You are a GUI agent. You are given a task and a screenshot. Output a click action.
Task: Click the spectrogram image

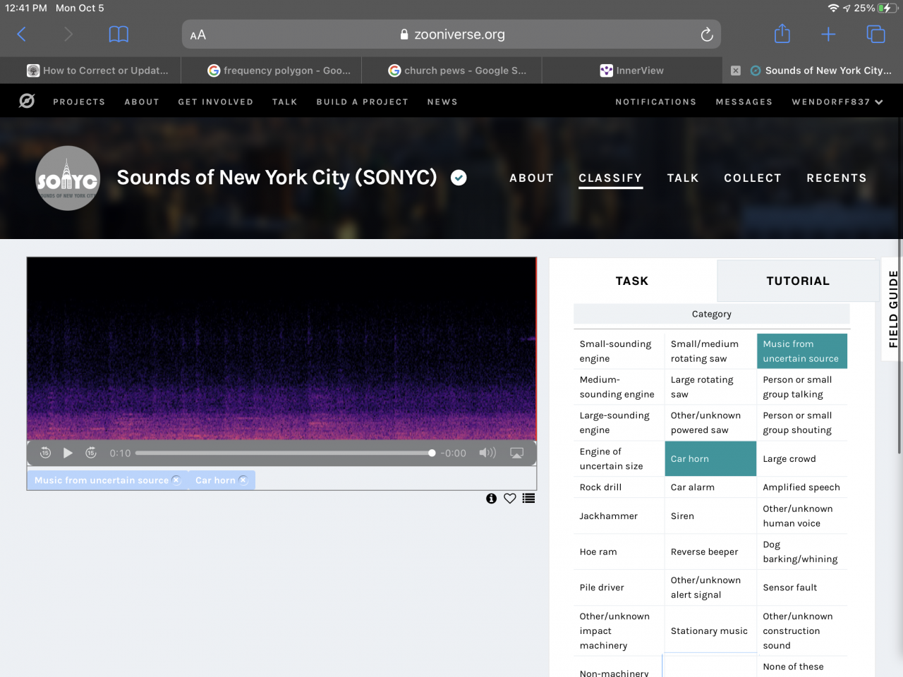pos(281,349)
